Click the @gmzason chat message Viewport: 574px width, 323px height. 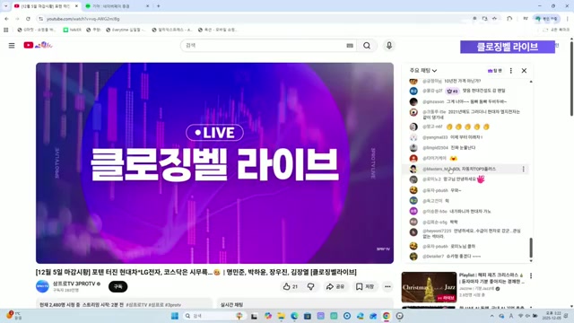(466, 101)
